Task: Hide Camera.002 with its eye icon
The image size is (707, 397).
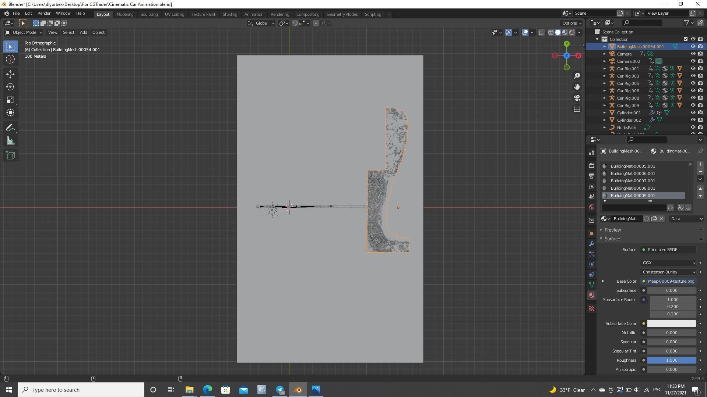Action: click(693, 61)
